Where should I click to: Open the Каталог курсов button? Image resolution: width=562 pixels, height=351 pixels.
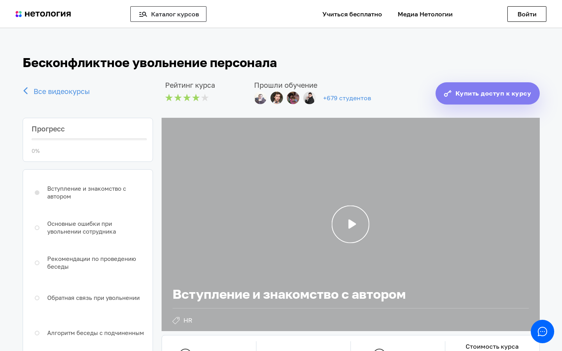coord(168,14)
